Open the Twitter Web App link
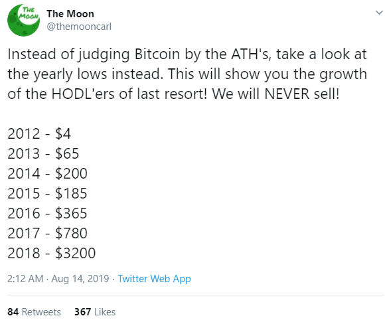Viewport: 385px width, 322px height. point(154,279)
